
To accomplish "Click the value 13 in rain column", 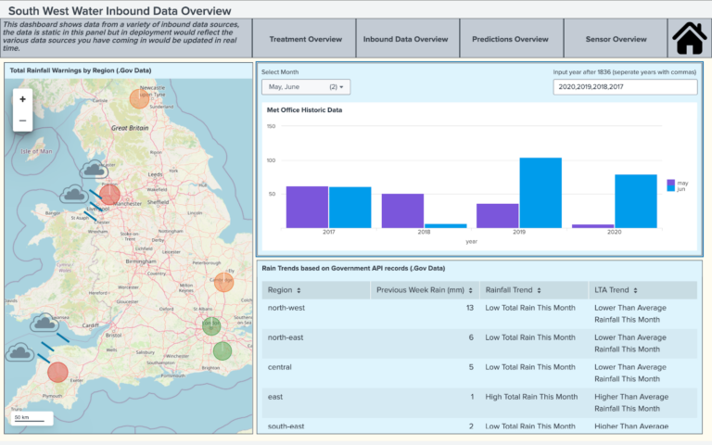I will point(469,308).
